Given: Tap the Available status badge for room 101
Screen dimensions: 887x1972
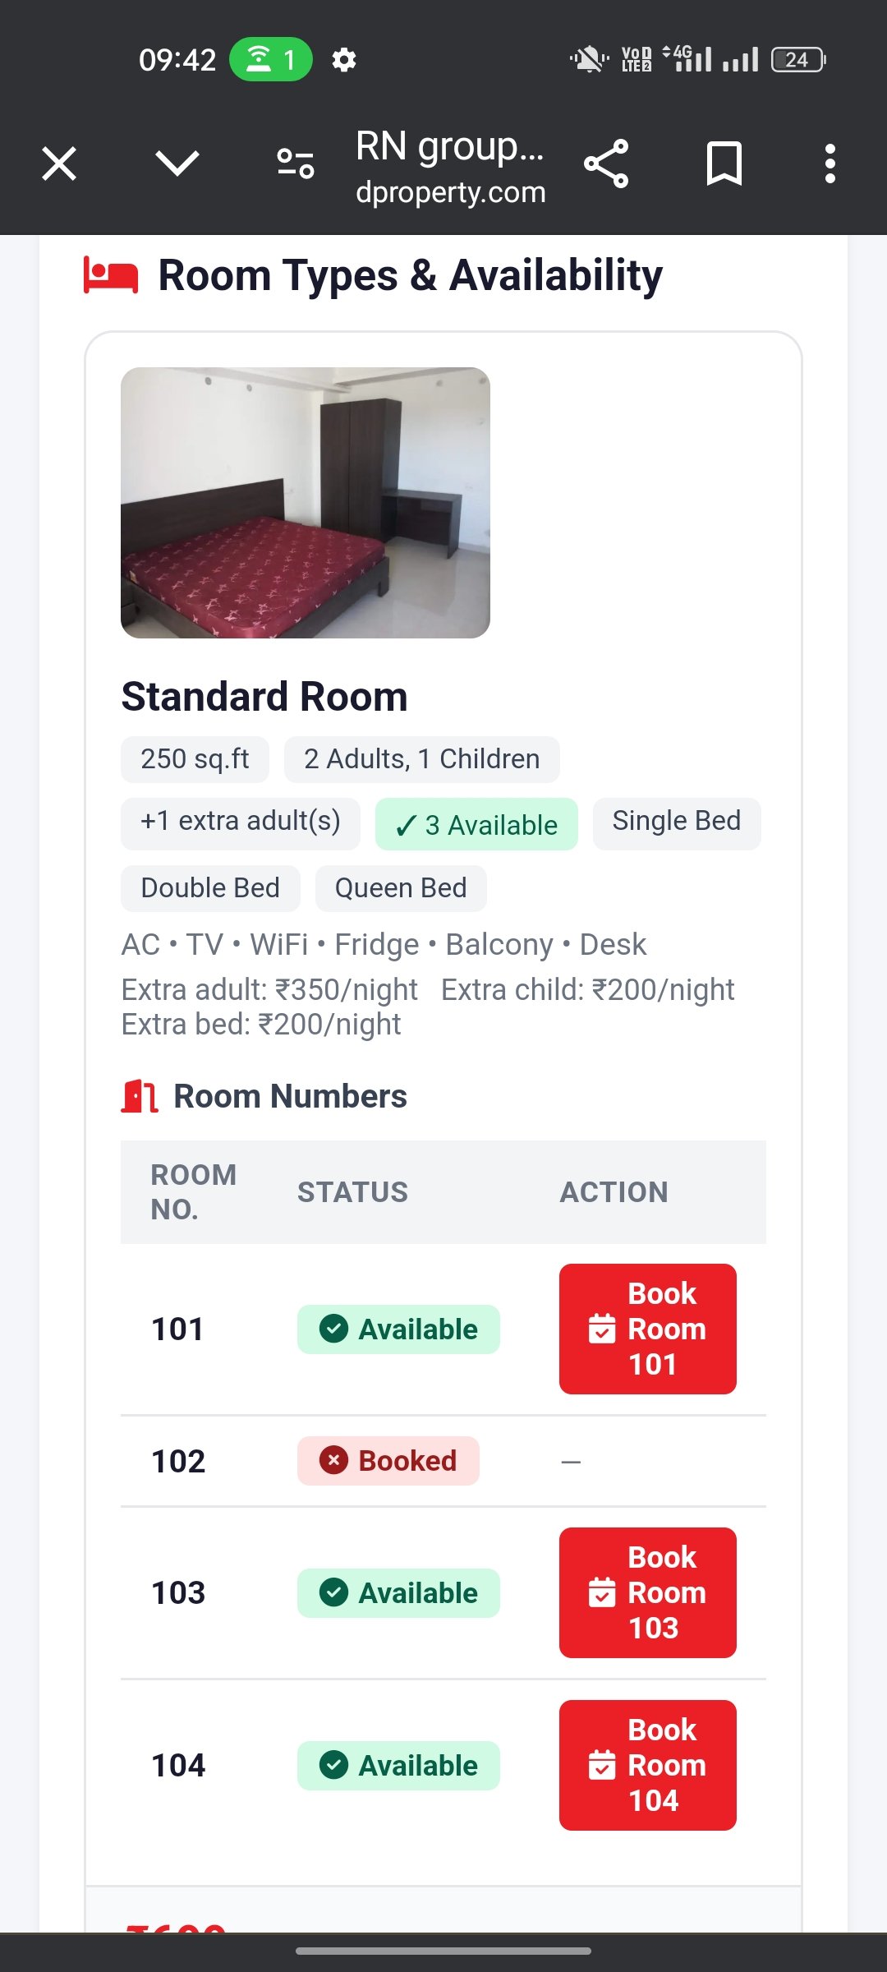Looking at the screenshot, I should (398, 1329).
